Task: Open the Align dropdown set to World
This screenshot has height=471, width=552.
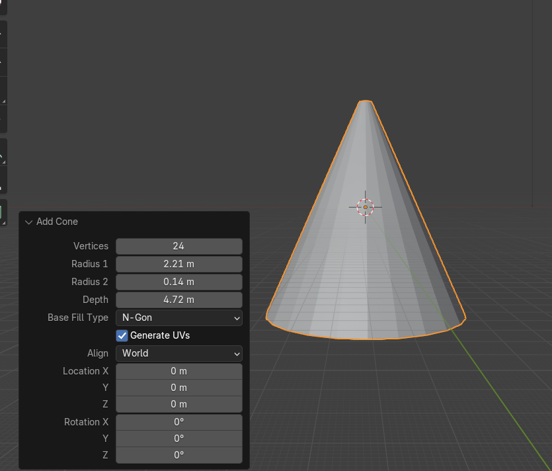Action: (x=178, y=353)
